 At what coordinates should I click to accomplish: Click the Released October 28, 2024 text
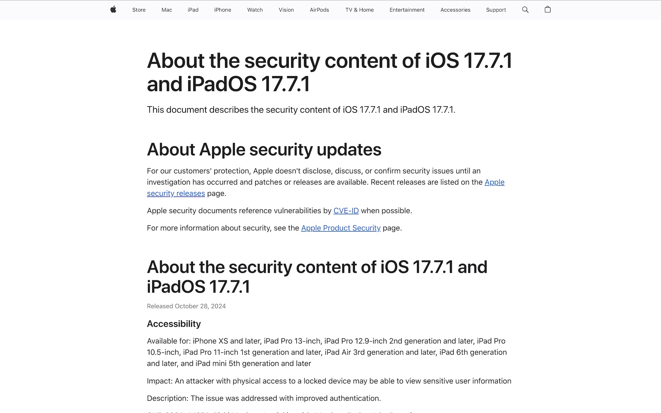186,306
